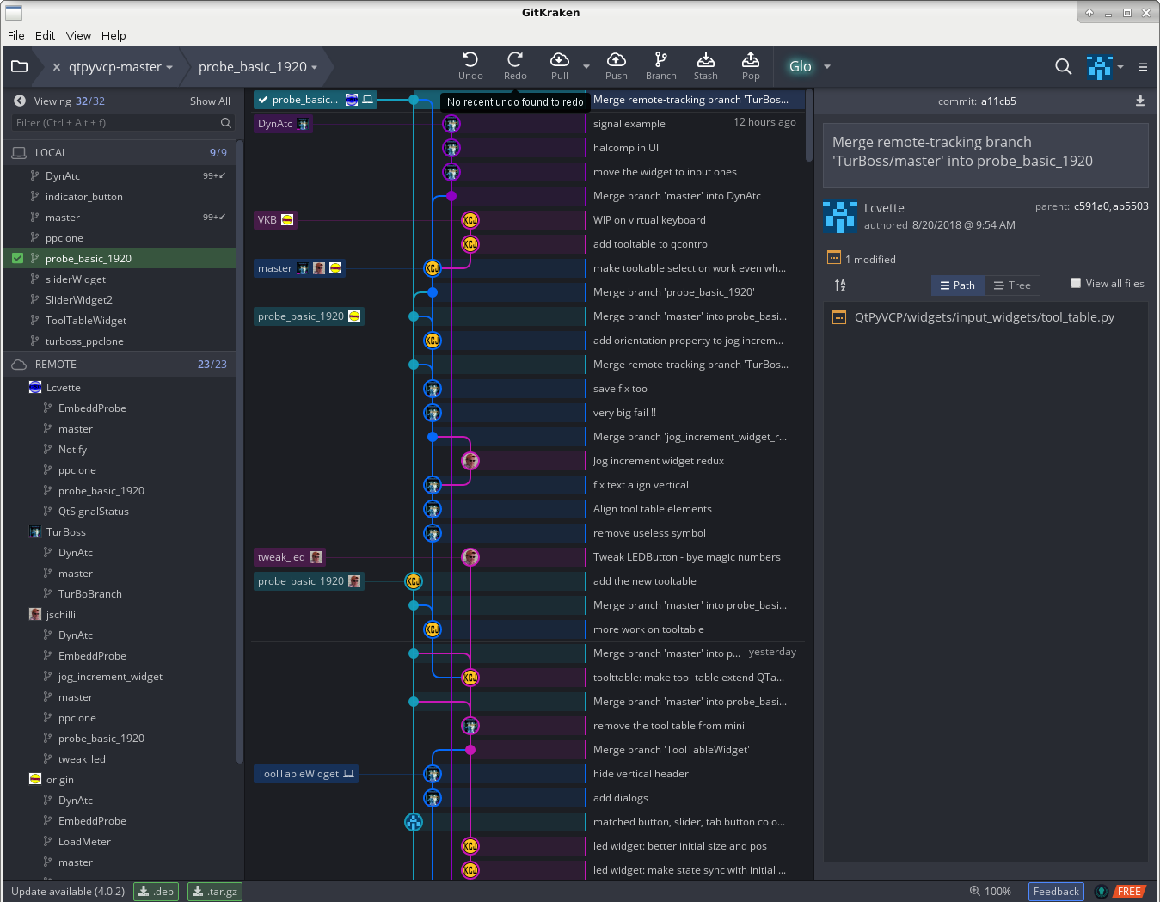The height and width of the screenshot is (902, 1160).
Task: Select the DynAtc branch label in graph
Action: 283,124
